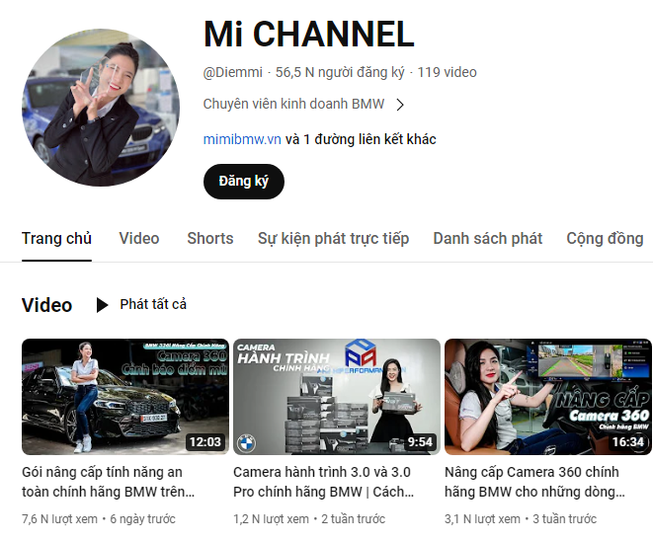Click the Video section heading
This screenshot has width=653, height=542.
pyautogui.click(x=47, y=305)
